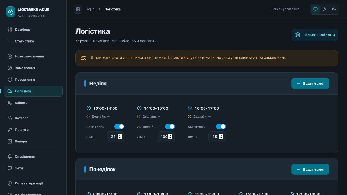Collapse the sidebar with the panel icon

tap(78, 9)
